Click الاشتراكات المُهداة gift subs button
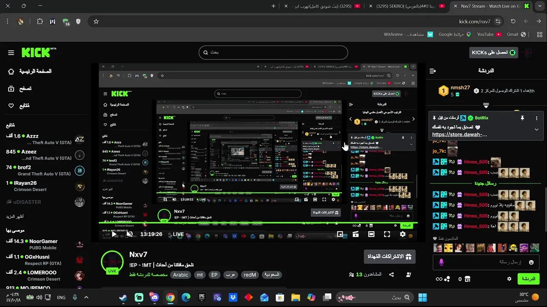Screen dimensions: 547x307 pyautogui.click(x=389, y=257)
